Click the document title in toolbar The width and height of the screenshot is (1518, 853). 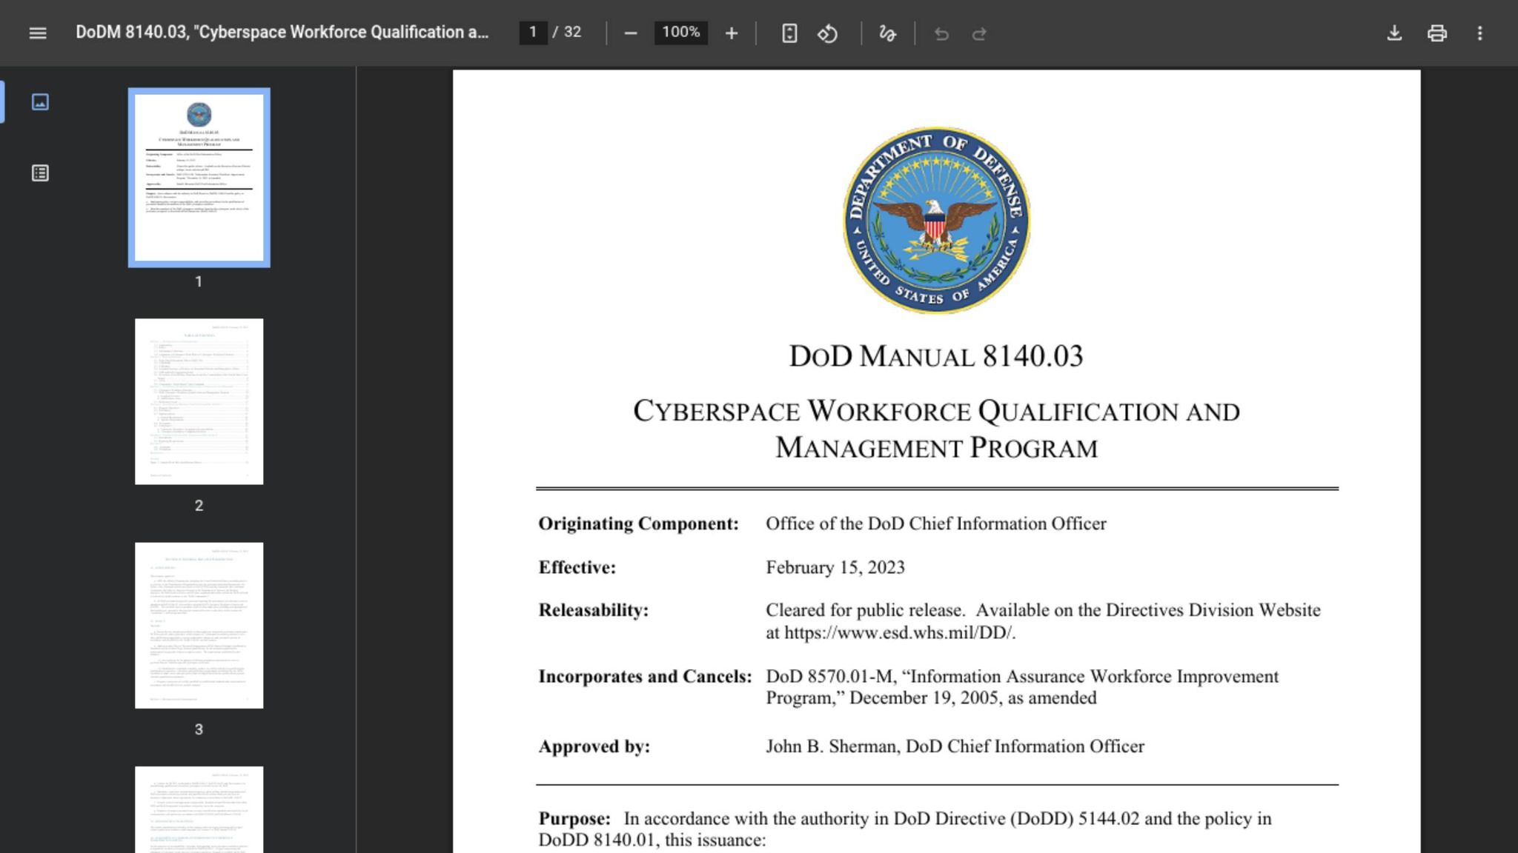click(x=282, y=33)
